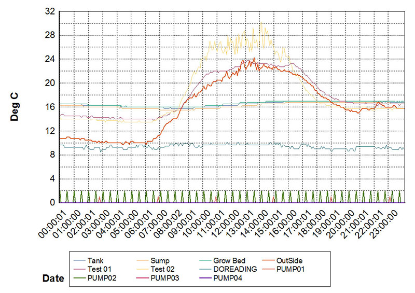Click the Date axis title
The height and width of the screenshot is (293, 415).
[x=52, y=279]
